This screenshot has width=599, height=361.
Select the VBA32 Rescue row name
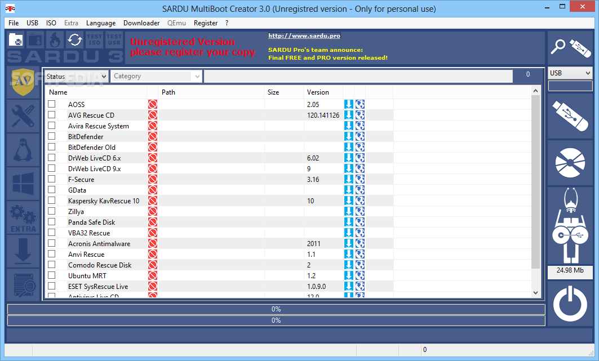(x=89, y=233)
